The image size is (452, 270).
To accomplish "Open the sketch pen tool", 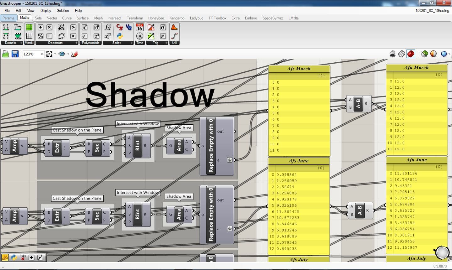I will pyautogui.click(x=74, y=54).
